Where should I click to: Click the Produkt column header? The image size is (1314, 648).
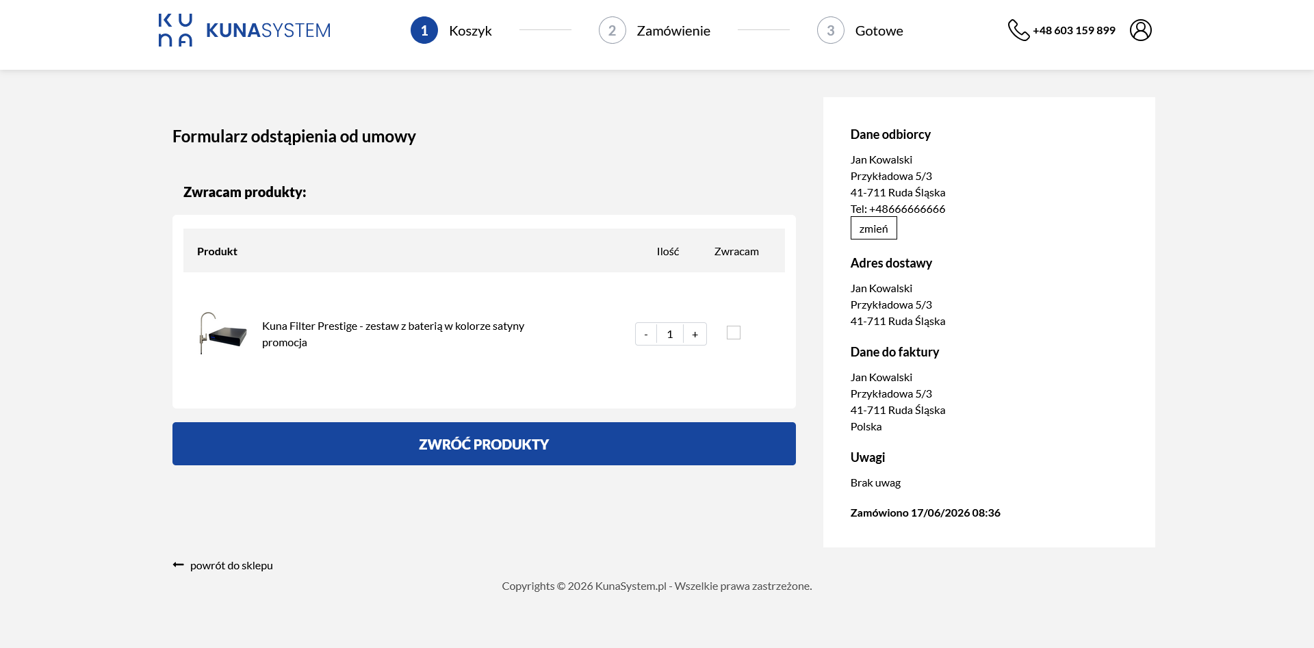[x=217, y=251]
